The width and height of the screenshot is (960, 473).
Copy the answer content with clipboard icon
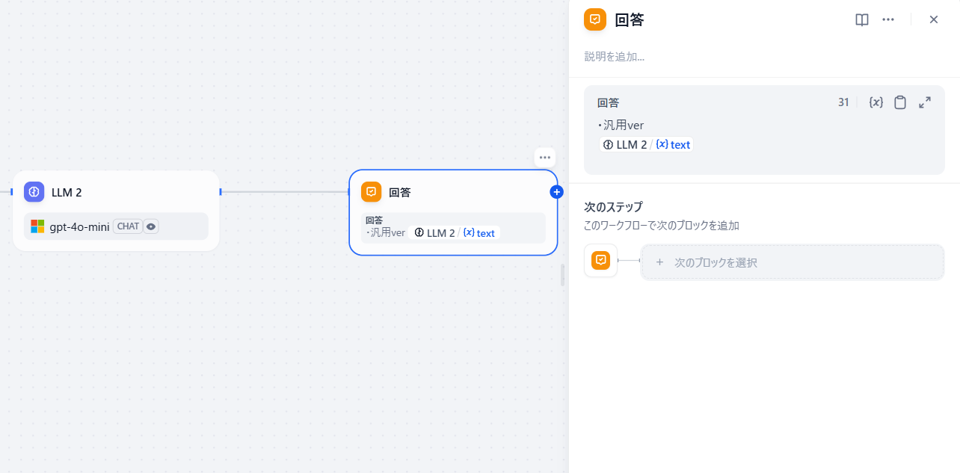click(x=900, y=102)
